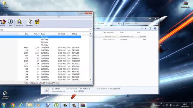Select the JSON File row in Explorer

120,39
